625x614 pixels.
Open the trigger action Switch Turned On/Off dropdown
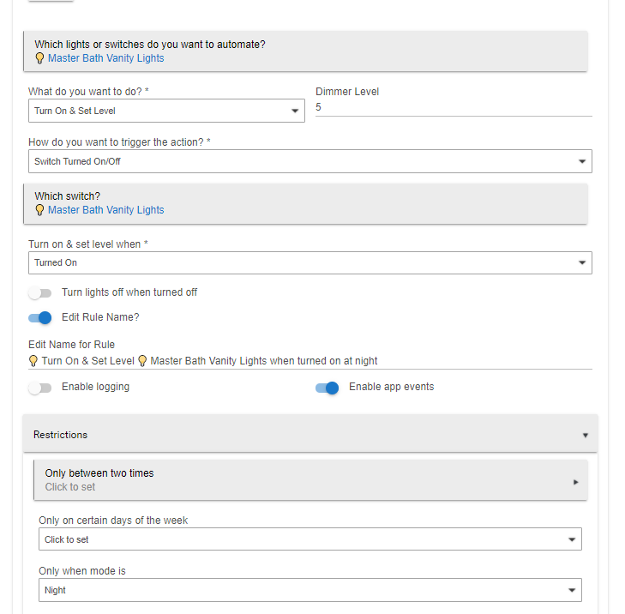(x=309, y=161)
